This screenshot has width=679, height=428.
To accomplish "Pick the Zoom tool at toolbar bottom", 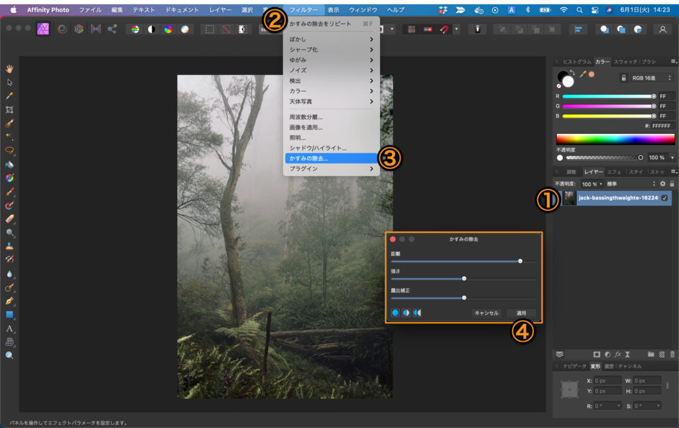I will 9,356.
